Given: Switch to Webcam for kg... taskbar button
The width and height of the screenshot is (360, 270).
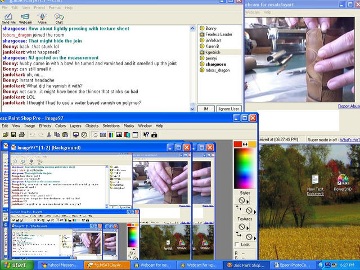Looking at the screenshot, I should tap(199, 265).
